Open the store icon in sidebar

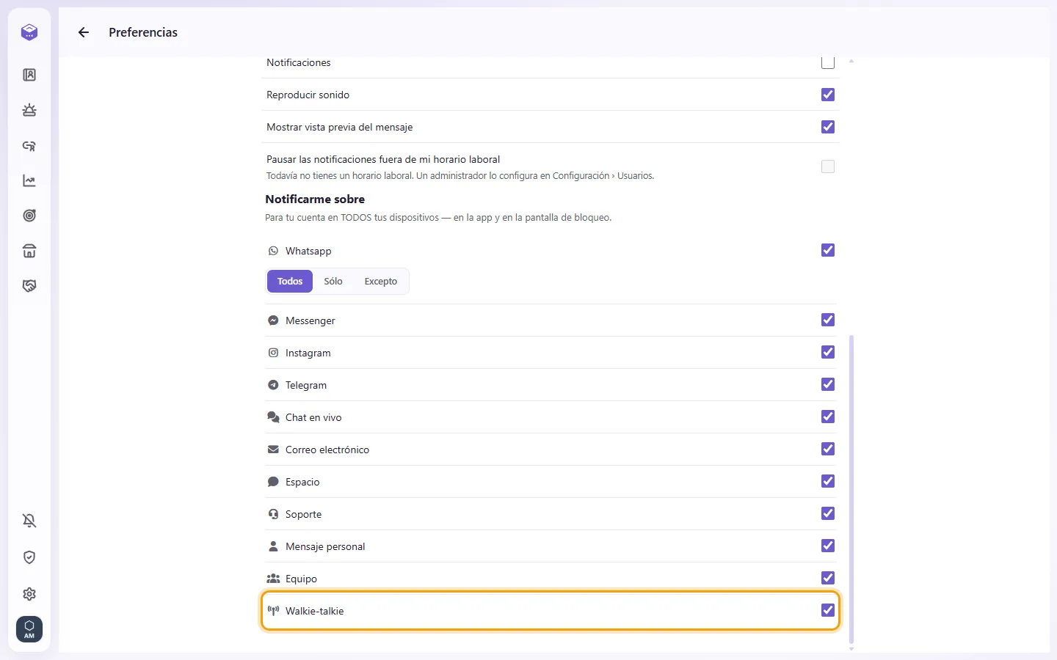[x=29, y=251]
